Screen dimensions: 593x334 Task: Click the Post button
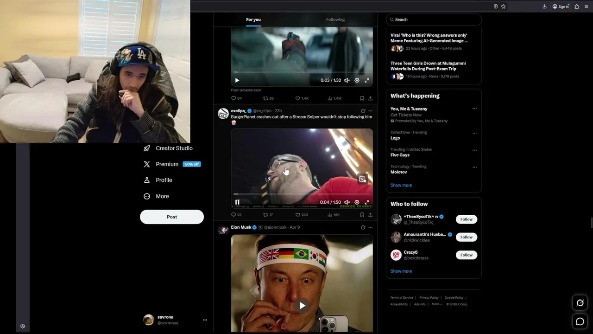[x=172, y=217]
